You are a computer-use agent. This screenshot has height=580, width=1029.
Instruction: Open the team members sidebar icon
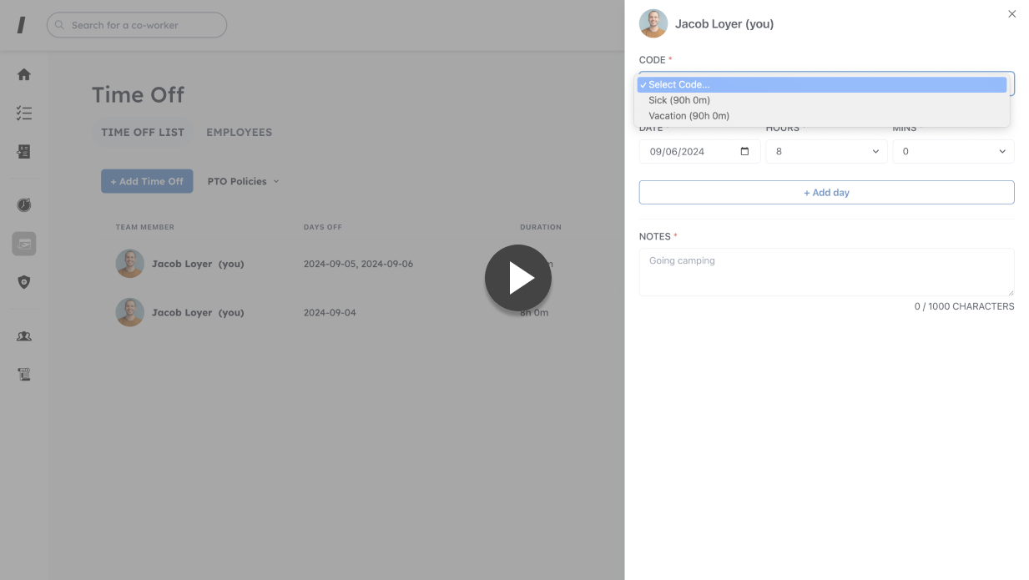24,336
